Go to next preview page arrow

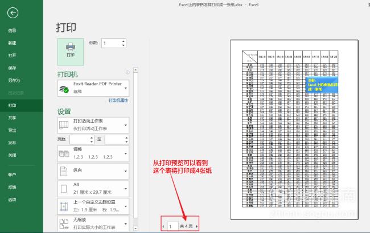click(196, 226)
